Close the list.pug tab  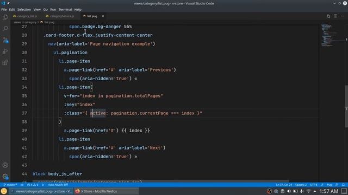point(103,16)
